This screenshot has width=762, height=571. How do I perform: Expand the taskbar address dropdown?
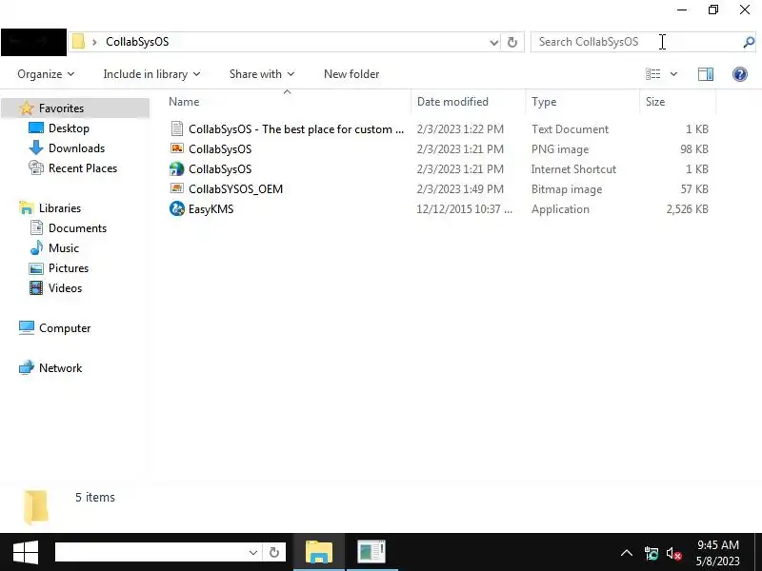click(x=252, y=553)
